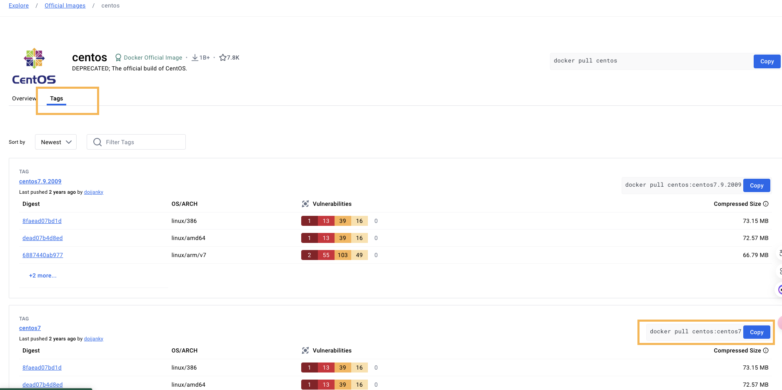Click Compressed Size info icon in centos7 section
This screenshot has width=782, height=390.
tap(766, 350)
